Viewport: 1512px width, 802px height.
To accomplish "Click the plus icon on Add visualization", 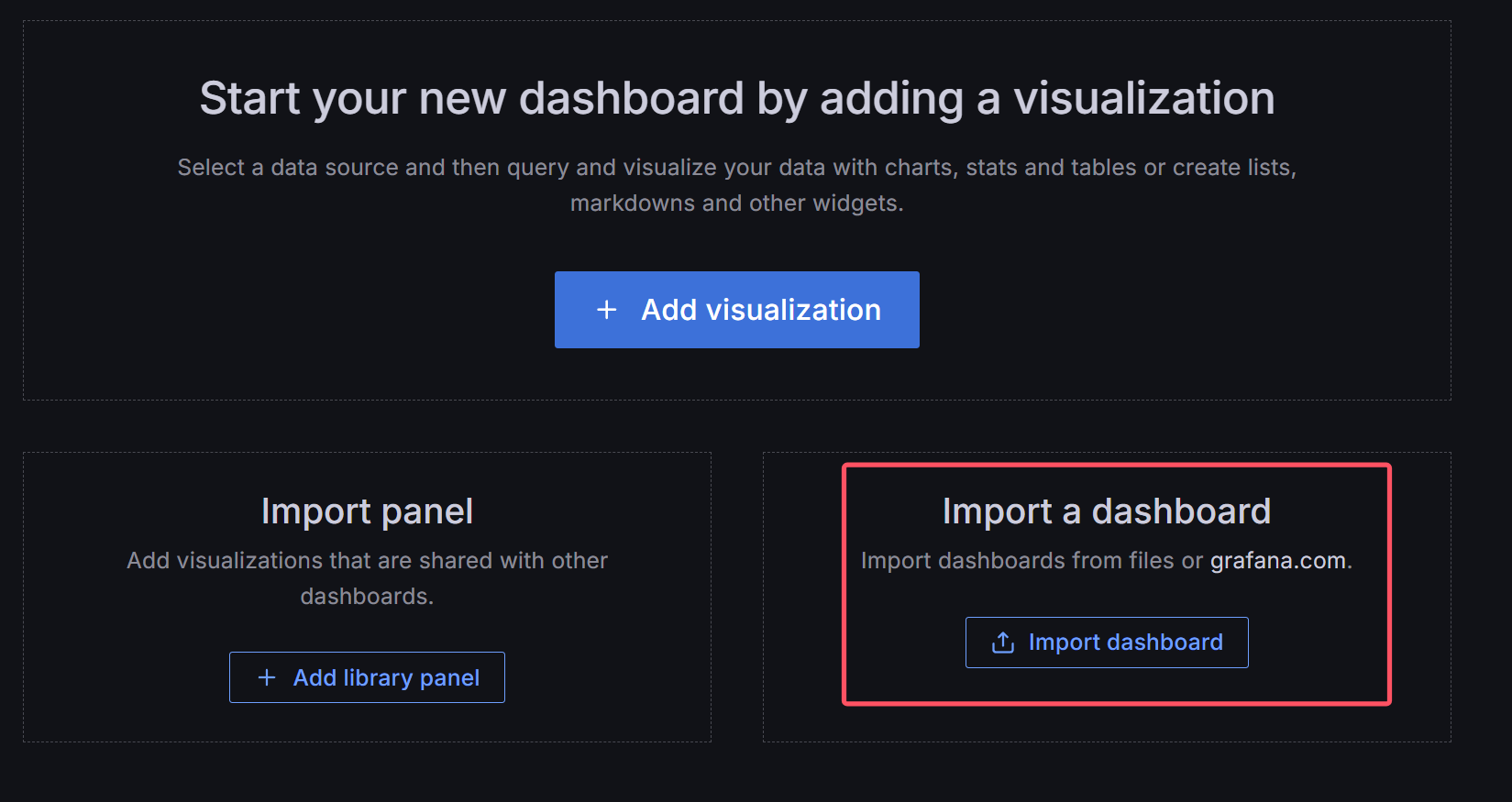I will point(606,310).
